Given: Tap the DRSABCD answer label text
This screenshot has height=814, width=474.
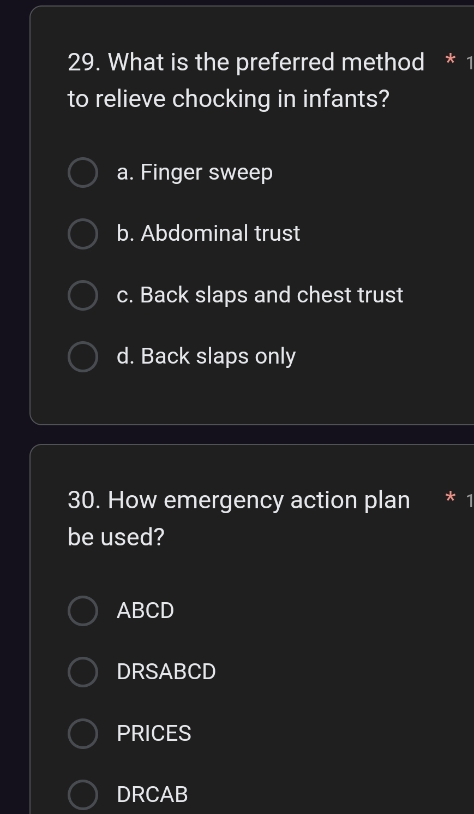Looking at the screenshot, I should (x=166, y=672).
